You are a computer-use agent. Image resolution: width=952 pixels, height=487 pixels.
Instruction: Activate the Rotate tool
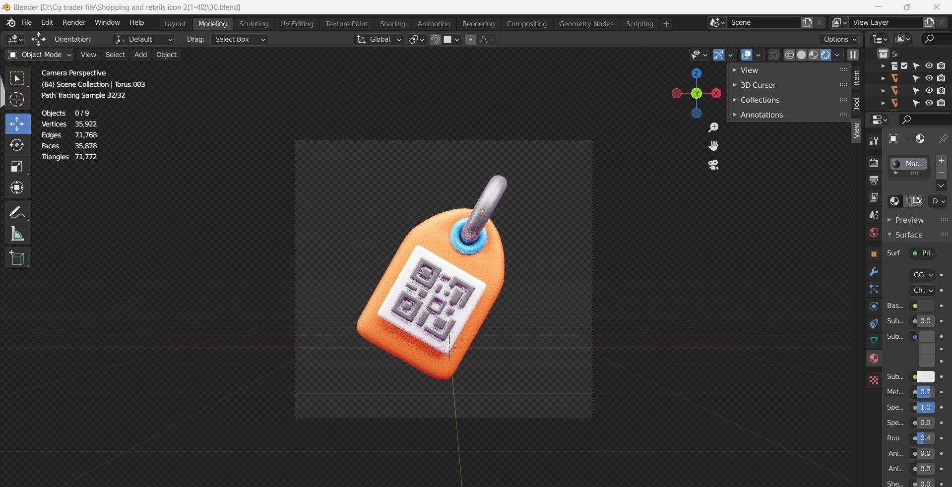[17, 145]
